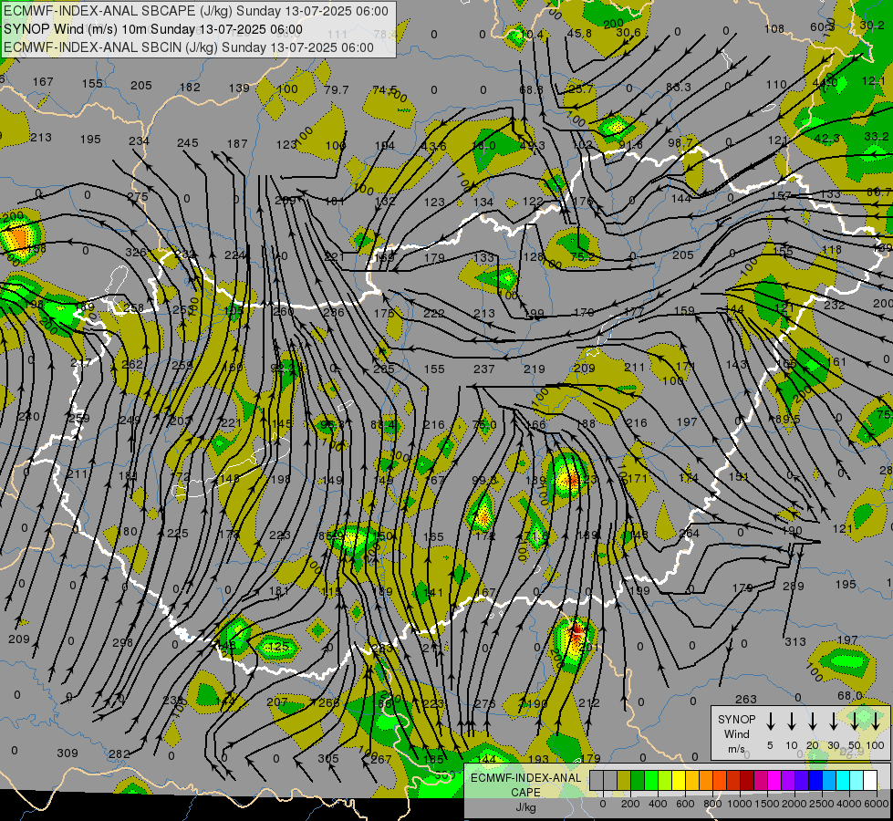
Task: Click the 'SYNOP Wind m/s' legend label
Action: tap(736, 733)
